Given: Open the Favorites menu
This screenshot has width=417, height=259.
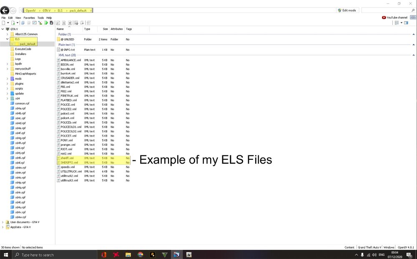Looking at the screenshot, I should (x=29, y=18).
